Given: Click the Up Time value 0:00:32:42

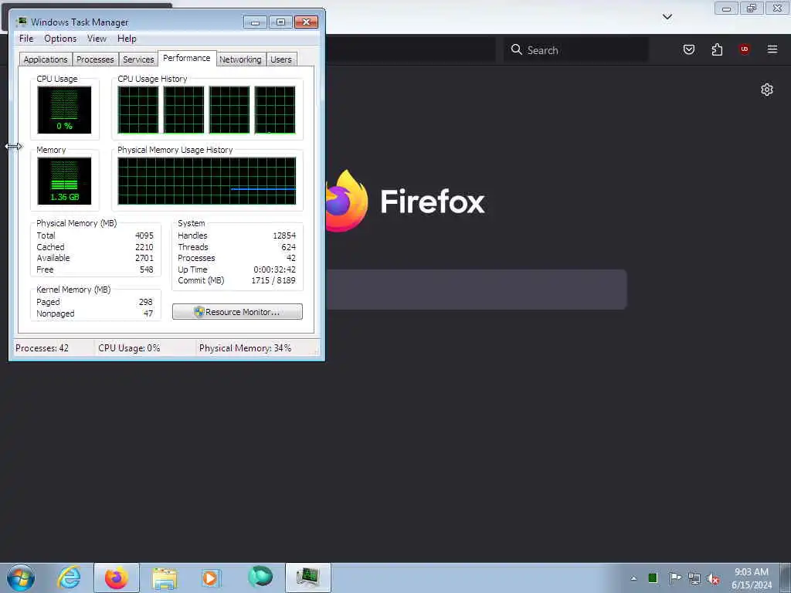Looking at the screenshot, I should (x=274, y=269).
